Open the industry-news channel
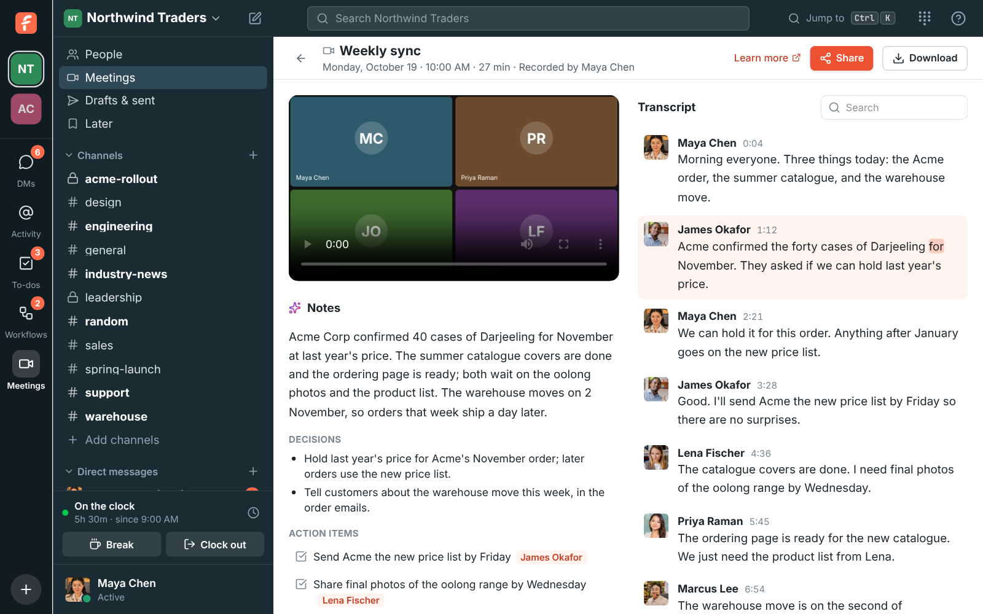The height and width of the screenshot is (614, 983). pyautogui.click(x=163, y=274)
